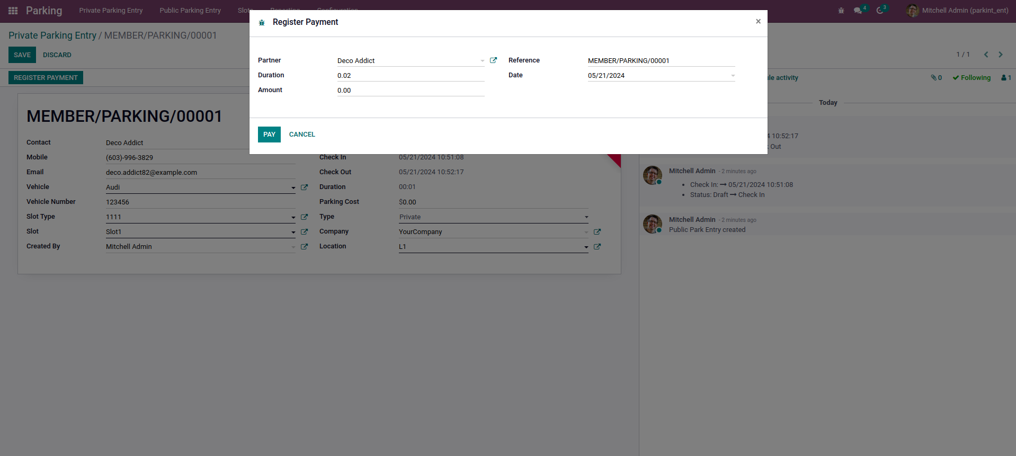1016x456 pixels.
Task: Click the SAVE button
Action: click(x=22, y=55)
